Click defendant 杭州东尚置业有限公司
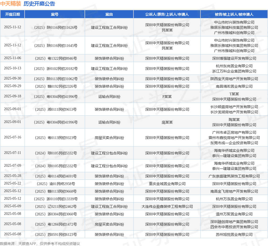268x246 pixels. pyautogui.click(x=234, y=66)
